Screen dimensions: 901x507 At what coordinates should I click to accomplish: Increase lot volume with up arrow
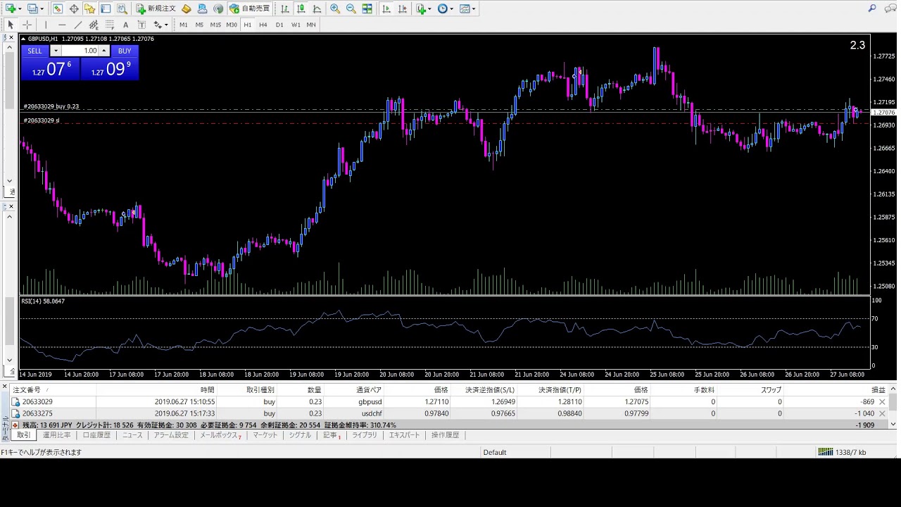(103, 51)
